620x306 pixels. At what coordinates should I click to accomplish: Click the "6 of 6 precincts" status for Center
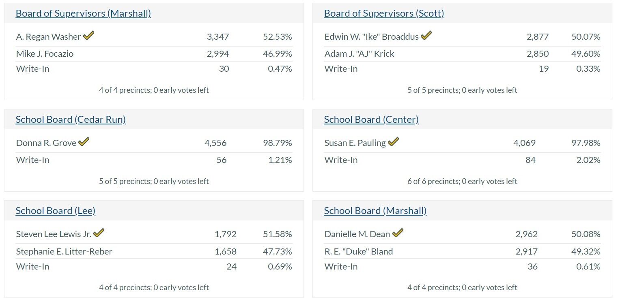pyautogui.click(x=461, y=181)
